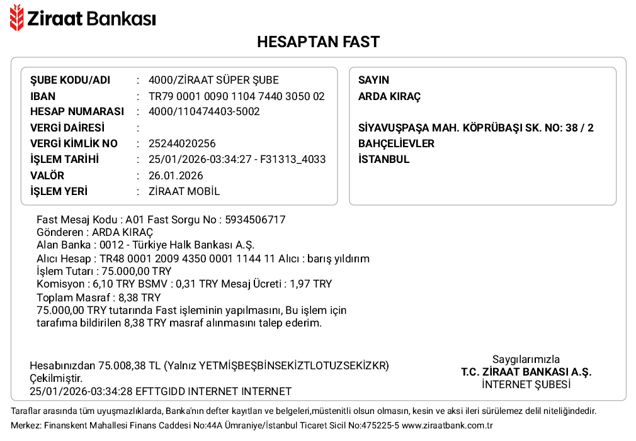Image resolution: width=636 pixels, height=441 pixels.
Task: Click the İŞLEM TARİHİ label
Action: 64,159
